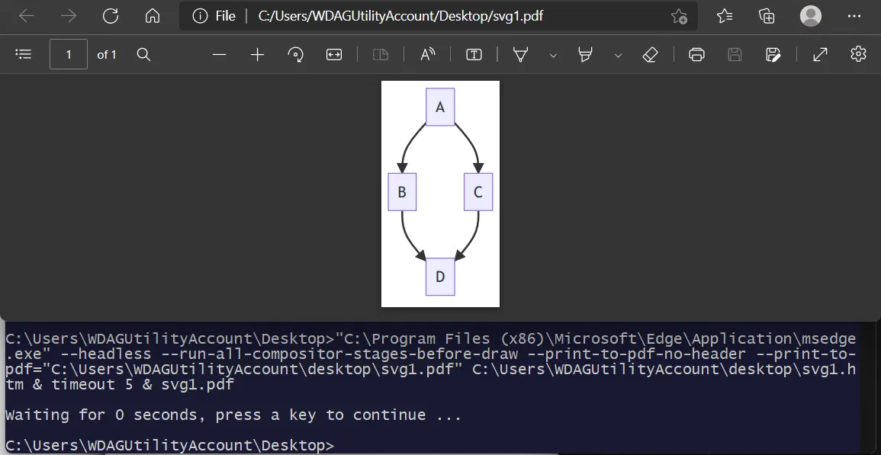Enter full screen mode
The image size is (881, 455).
(x=820, y=54)
